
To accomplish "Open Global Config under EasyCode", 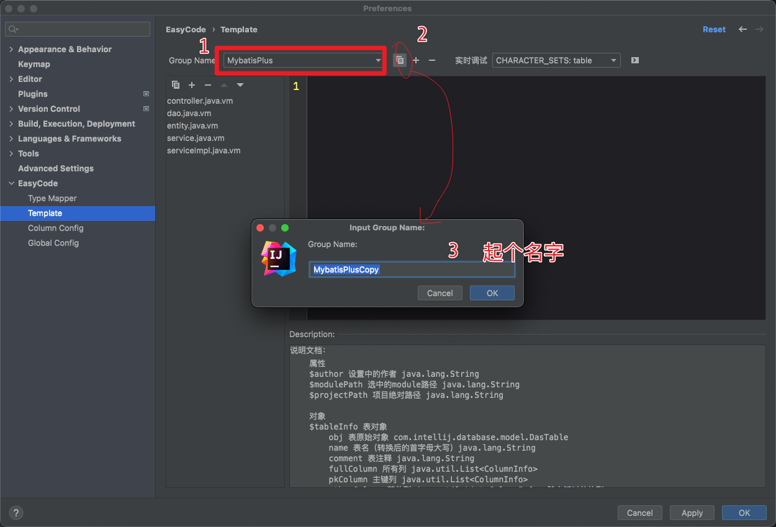I will [53, 243].
